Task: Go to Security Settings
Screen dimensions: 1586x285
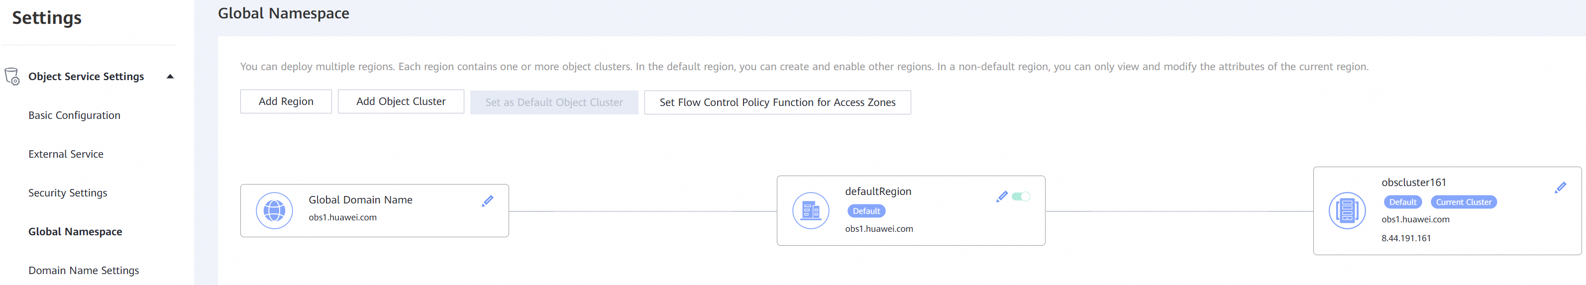Action: (x=68, y=192)
